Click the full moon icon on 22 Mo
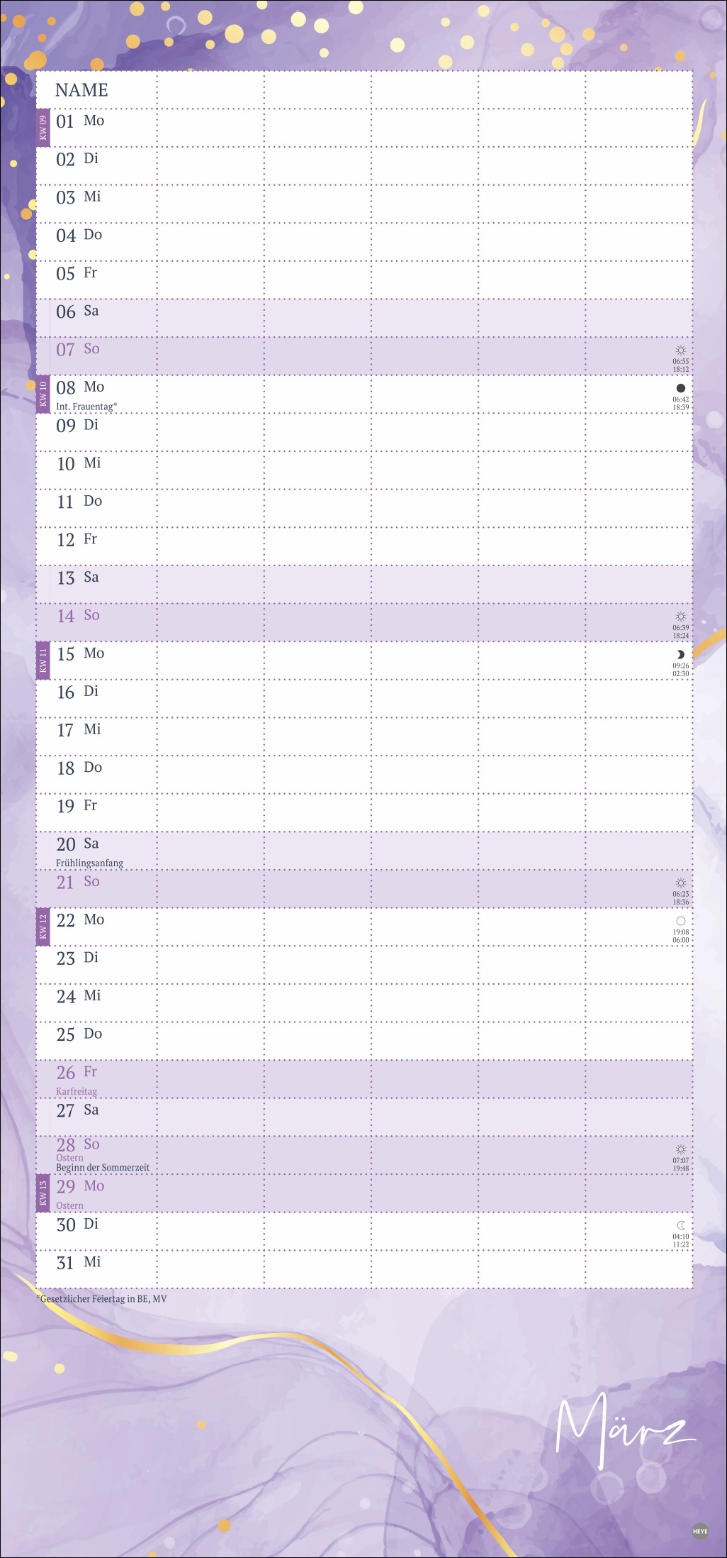 [x=680, y=921]
